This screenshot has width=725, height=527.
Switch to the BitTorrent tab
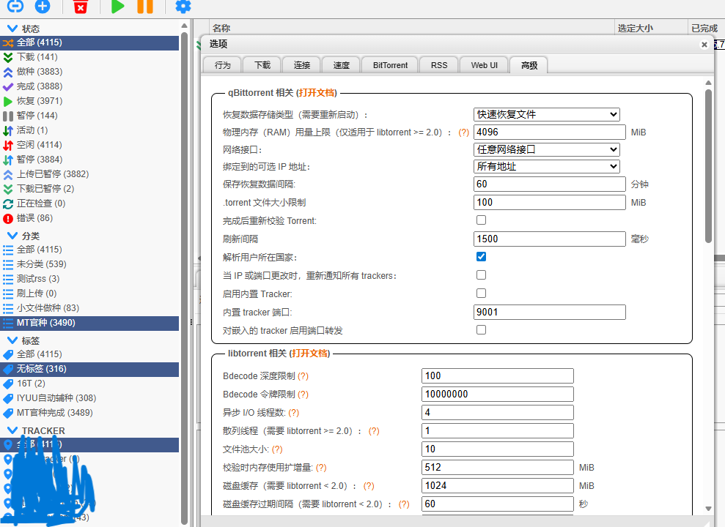pos(389,64)
